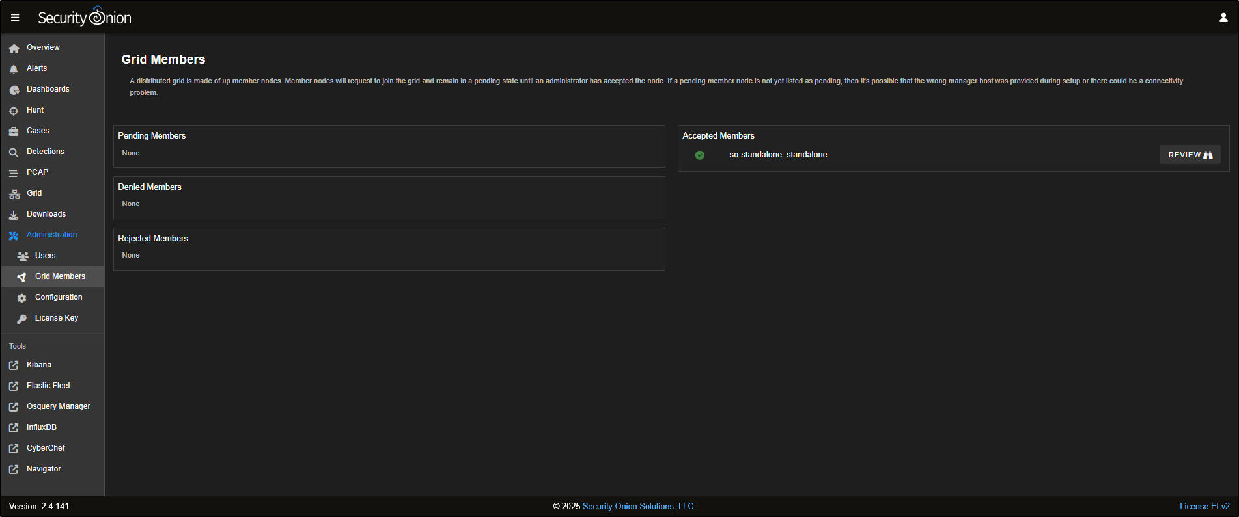Open the user account icon menu
1239x517 pixels.
[x=1223, y=18]
